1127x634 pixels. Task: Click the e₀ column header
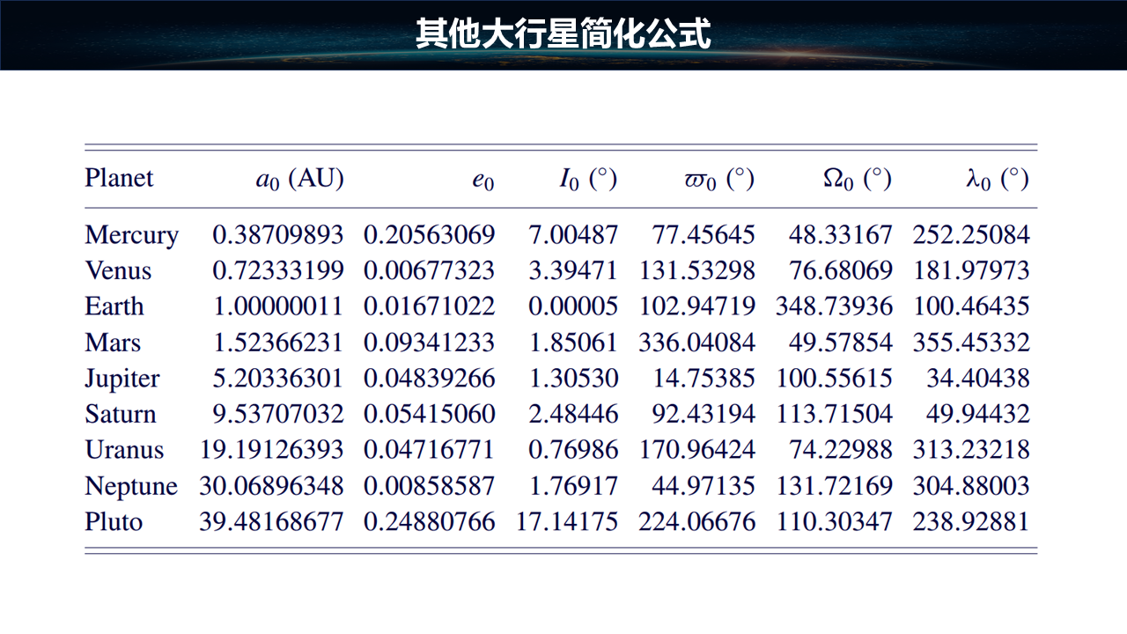[482, 180]
